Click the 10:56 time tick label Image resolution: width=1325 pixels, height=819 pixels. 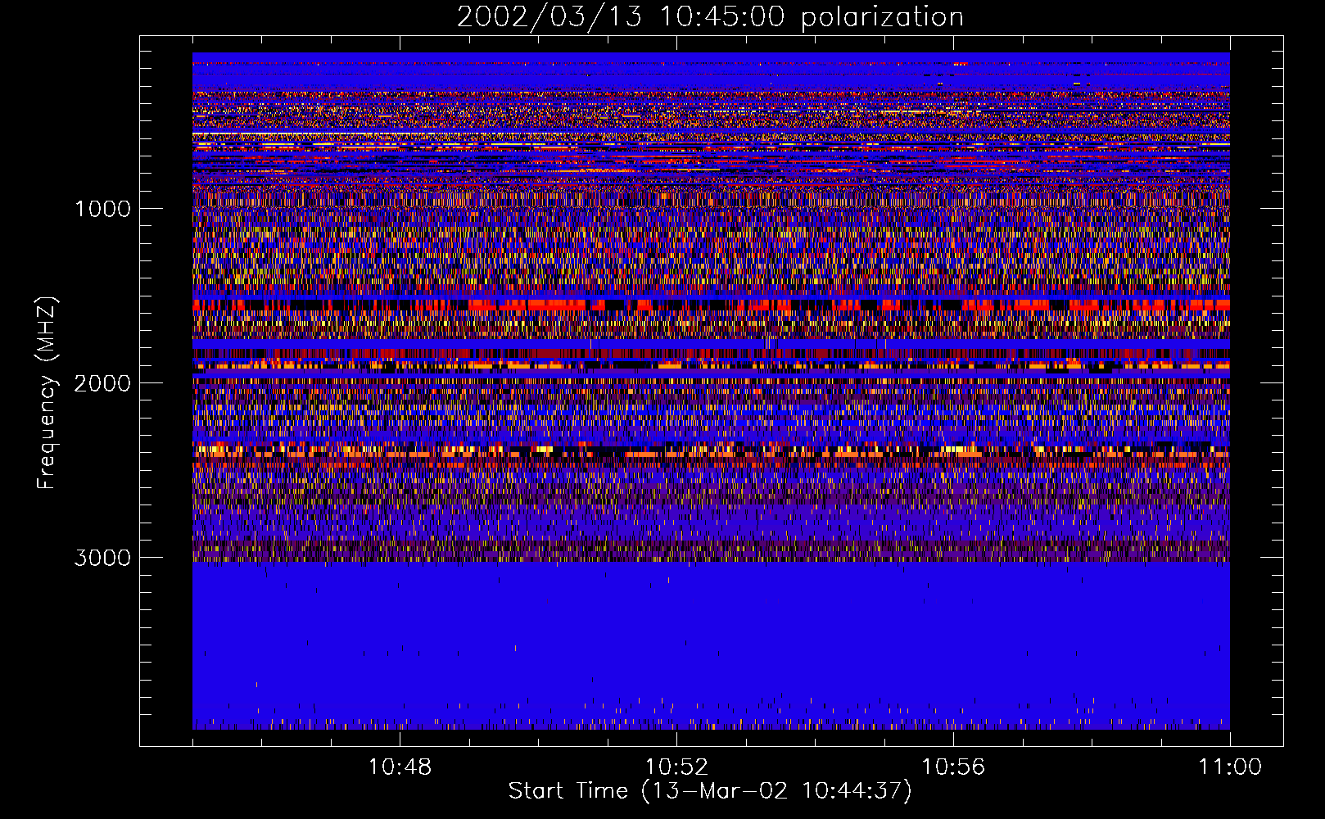coord(953,767)
